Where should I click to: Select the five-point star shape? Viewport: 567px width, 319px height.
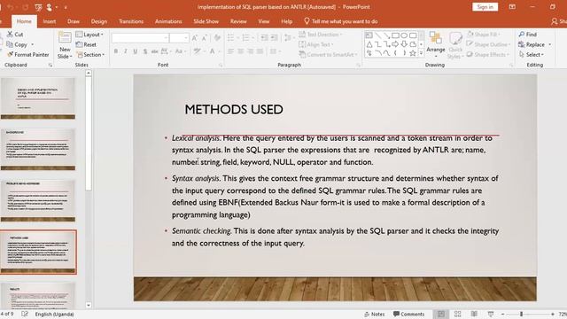tap(413, 53)
